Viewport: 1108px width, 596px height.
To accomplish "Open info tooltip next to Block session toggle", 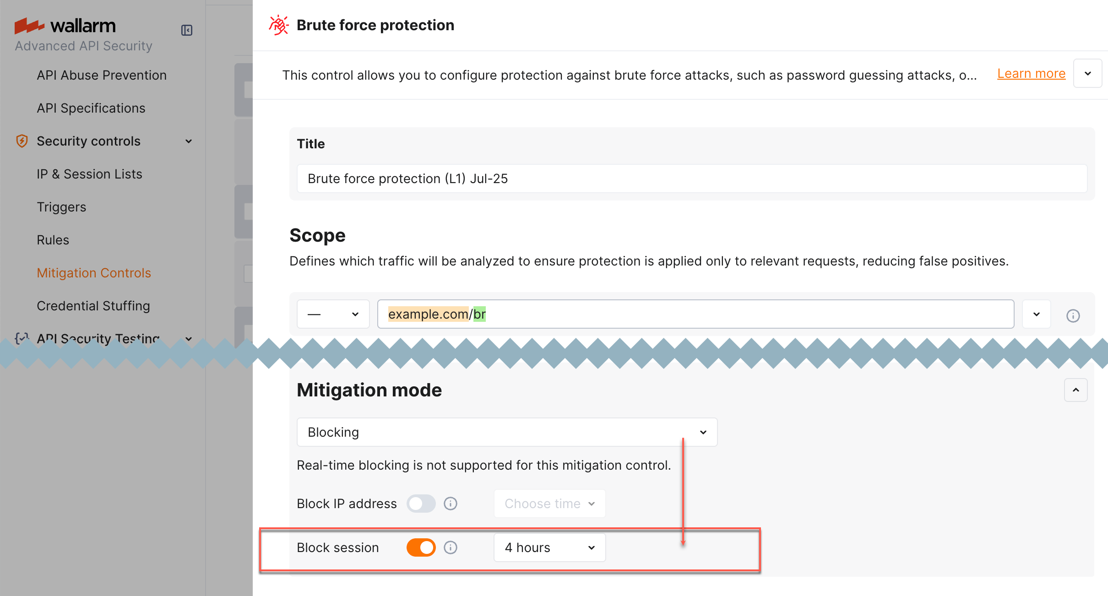I will (x=450, y=547).
